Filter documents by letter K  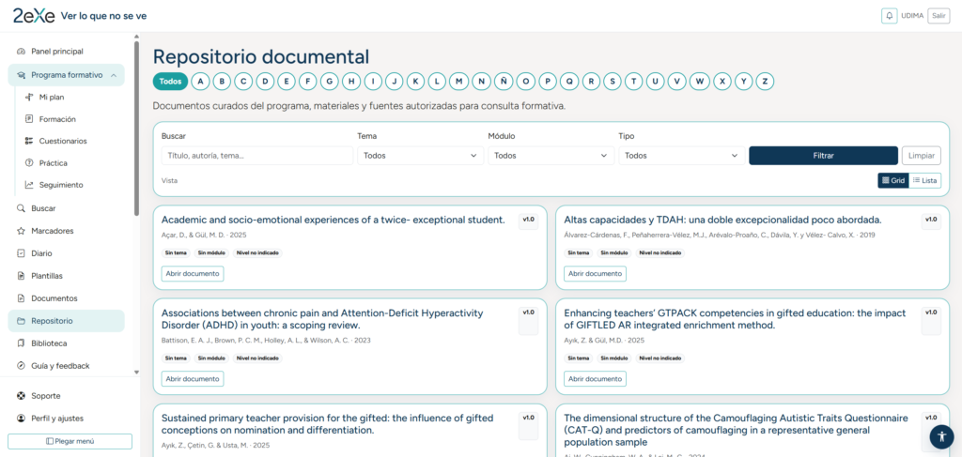click(416, 81)
